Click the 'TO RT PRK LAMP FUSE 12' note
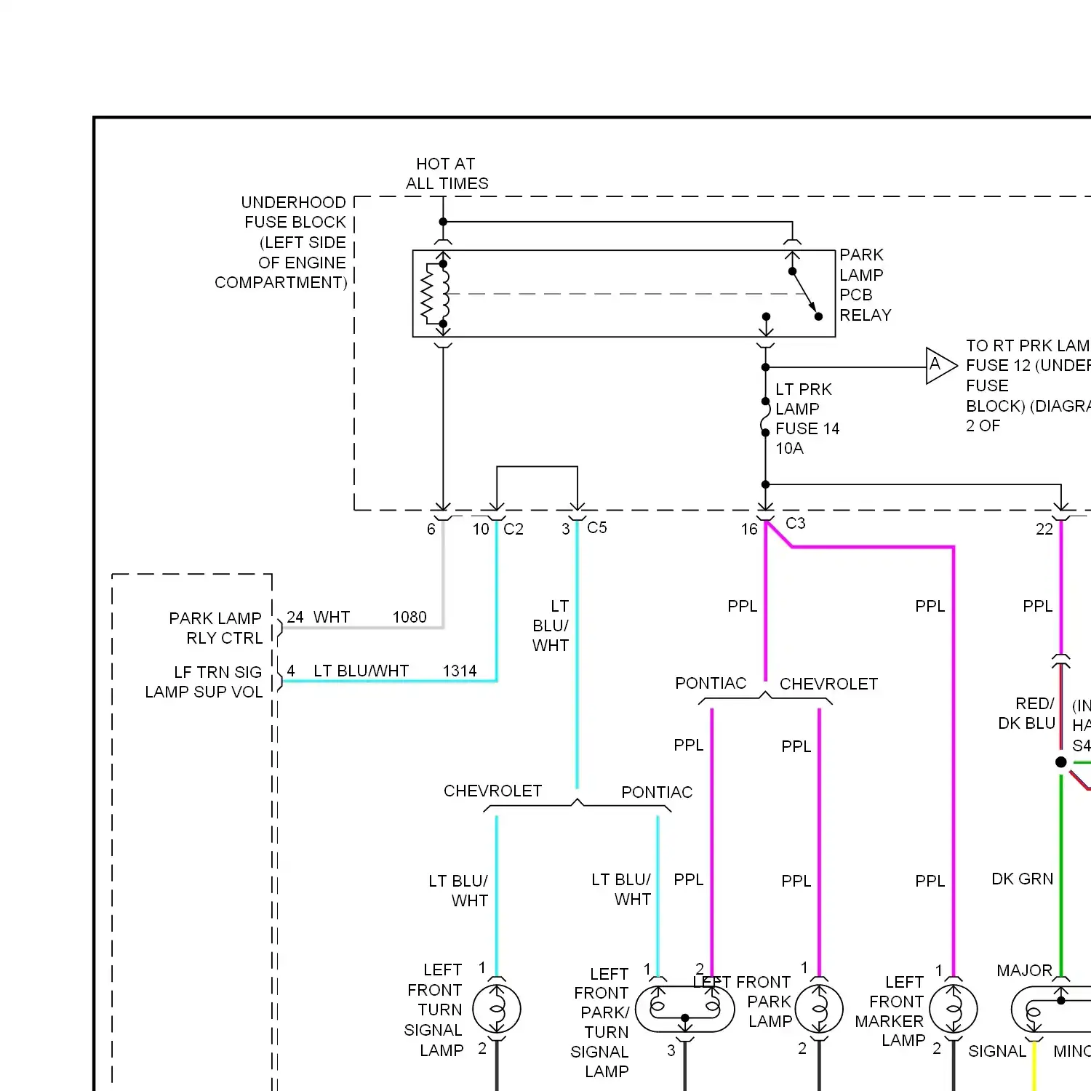Screen dimensions: 1091x1091 pyautogui.click(x=1028, y=385)
